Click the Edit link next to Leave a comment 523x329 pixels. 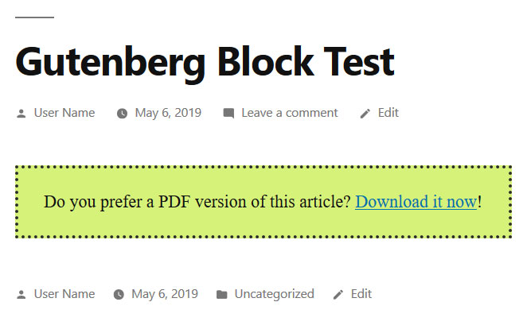(388, 113)
